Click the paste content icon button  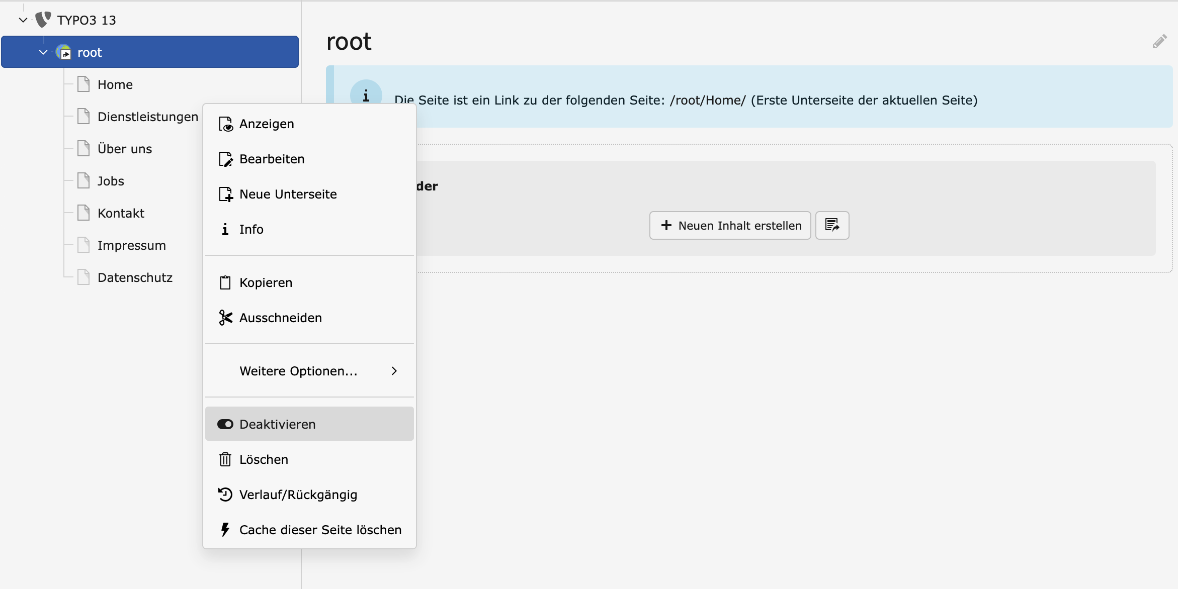coord(832,225)
